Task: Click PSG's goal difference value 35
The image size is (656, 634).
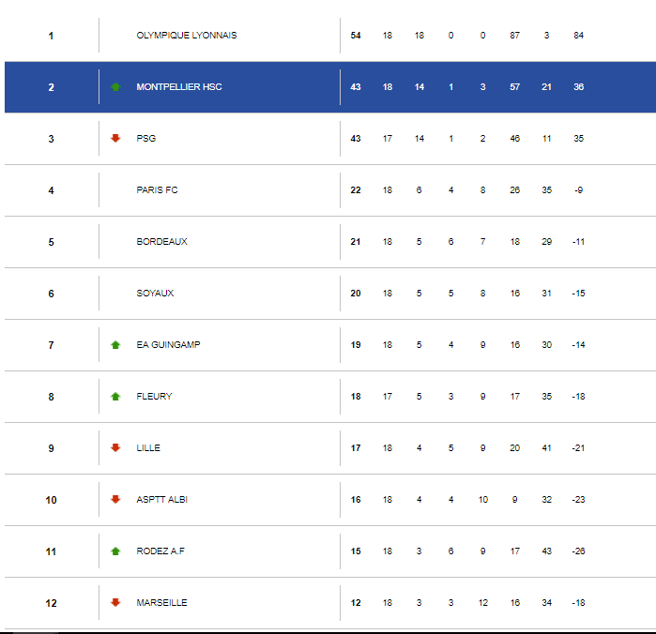Action: tap(579, 139)
